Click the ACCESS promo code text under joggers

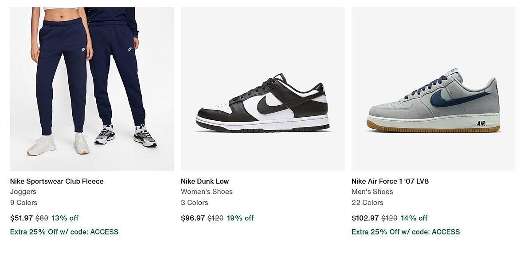(104, 232)
